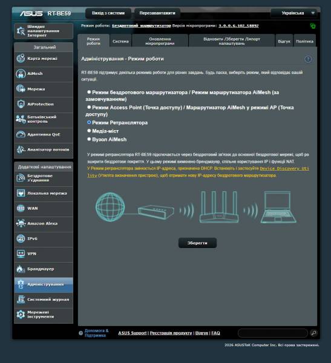
Task: Open the Бездротовий маршрутизатор mode link
Action: click(x=141, y=25)
